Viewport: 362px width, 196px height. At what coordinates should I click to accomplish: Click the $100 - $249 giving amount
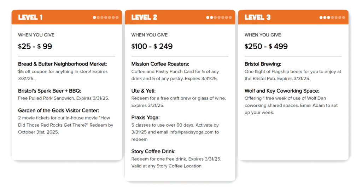152,46
